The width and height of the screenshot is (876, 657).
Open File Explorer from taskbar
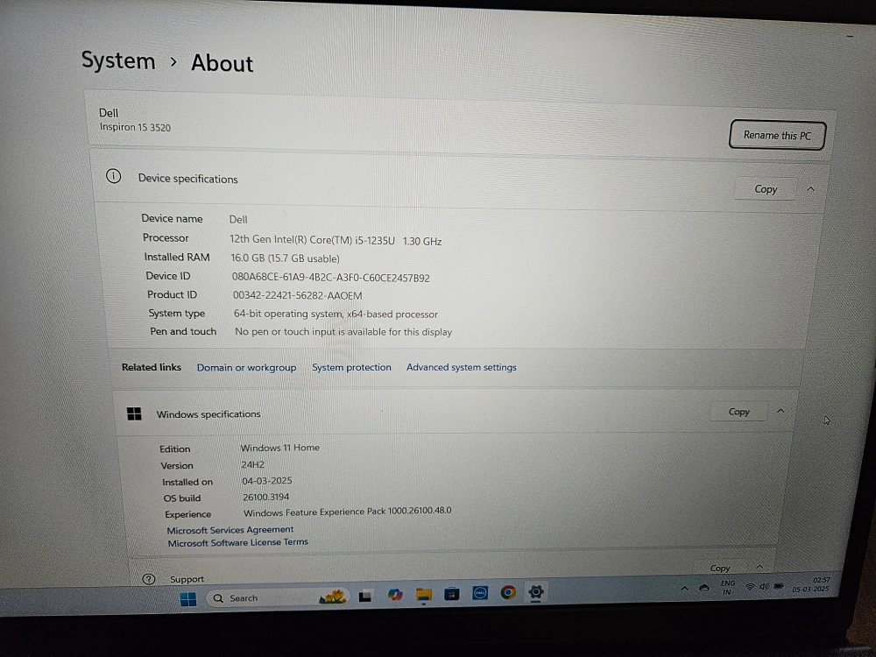tap(423, 595)
